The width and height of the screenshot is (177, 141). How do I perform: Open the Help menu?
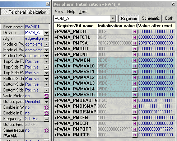click(x=71, y=11)
